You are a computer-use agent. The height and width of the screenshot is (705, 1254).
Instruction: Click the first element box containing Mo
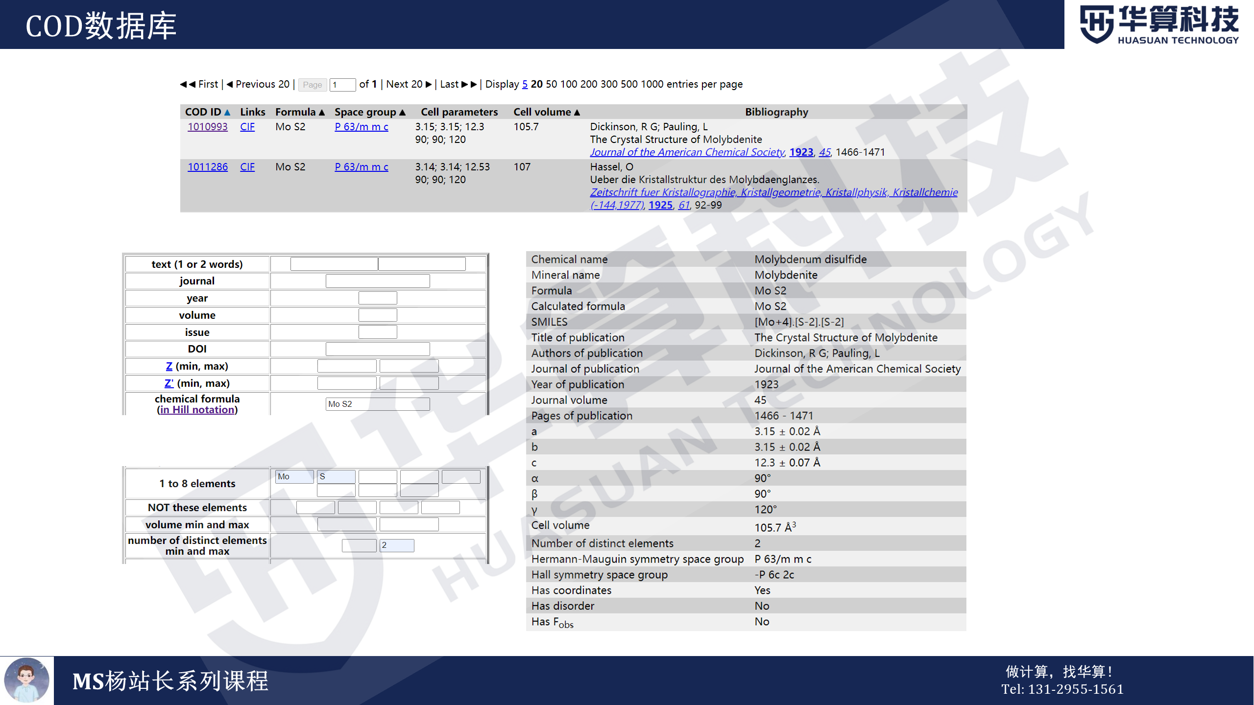[x=294, y=476]
